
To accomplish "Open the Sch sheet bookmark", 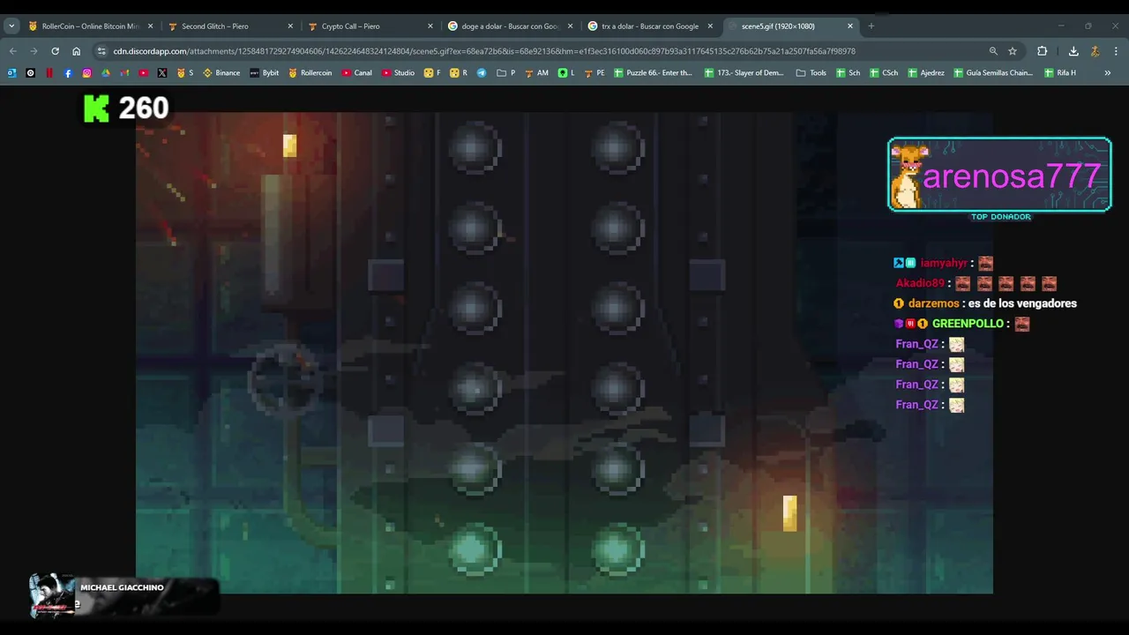I will (849, 72).
